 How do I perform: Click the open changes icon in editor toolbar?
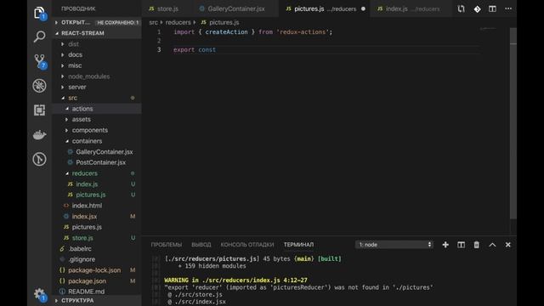[461, 8]
